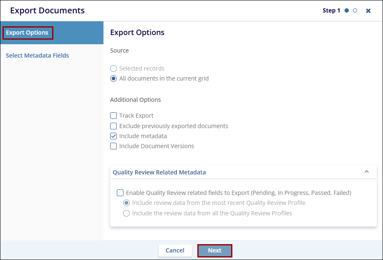Image resolution: width=383 pixels, height=260 pixels.
Task: Select most recent Quality Review Profile option
Action: coord(126,203)
